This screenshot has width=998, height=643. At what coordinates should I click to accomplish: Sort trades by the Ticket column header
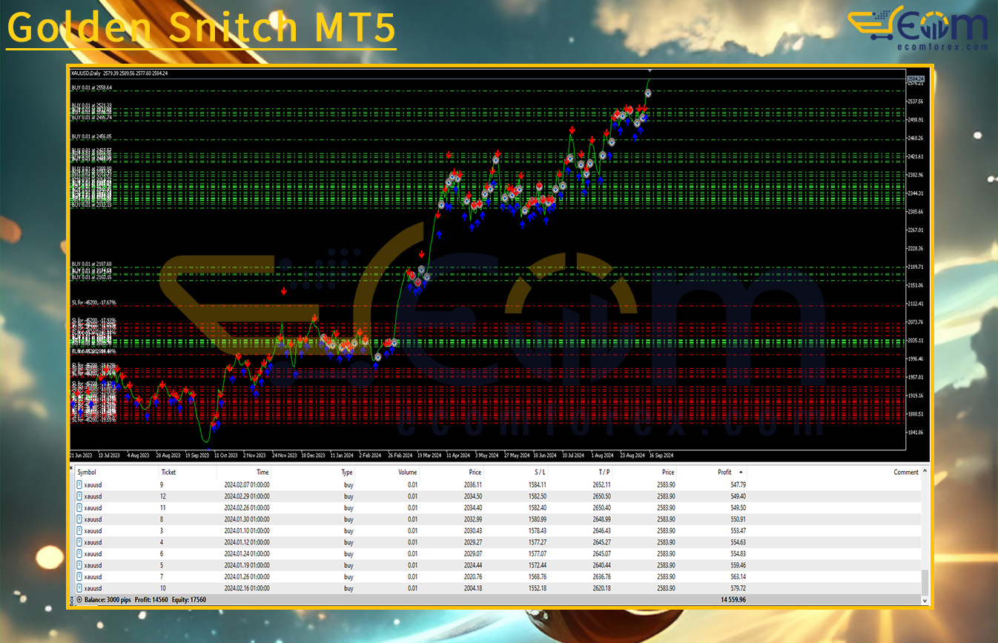coord(168,472)
